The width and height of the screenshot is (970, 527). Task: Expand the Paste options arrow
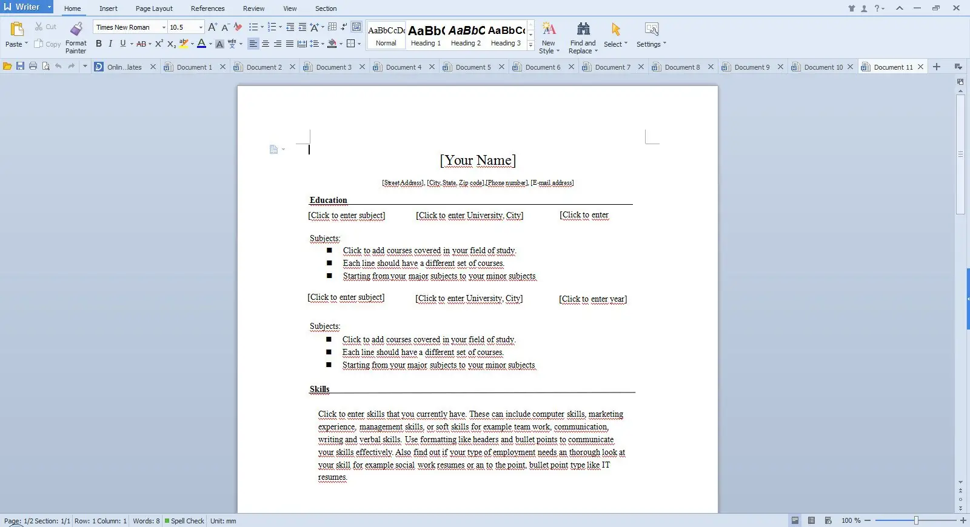26,44
